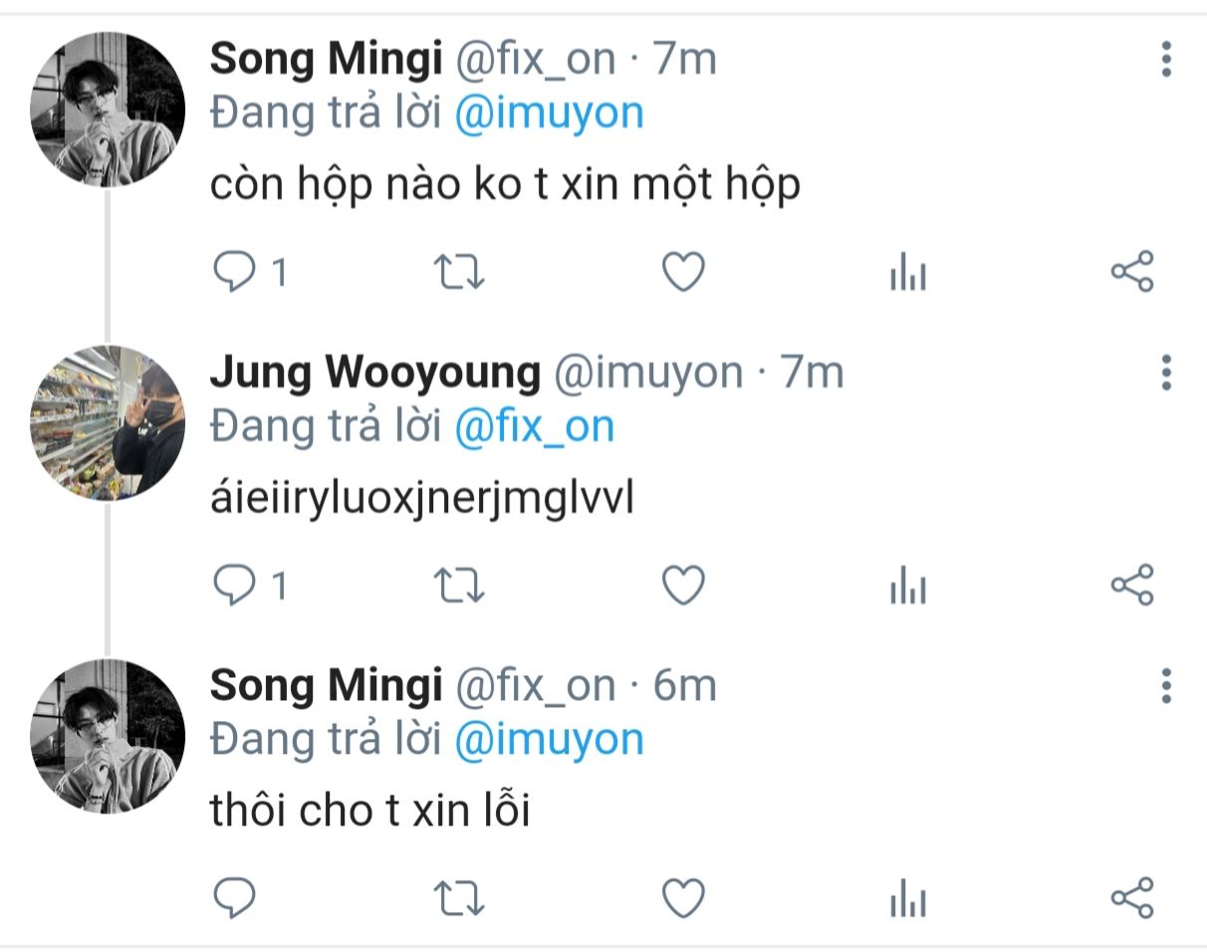Open Jung Wooyoung's profile picture
Screen dimensions: 1207x952
(x=108, y=422)
